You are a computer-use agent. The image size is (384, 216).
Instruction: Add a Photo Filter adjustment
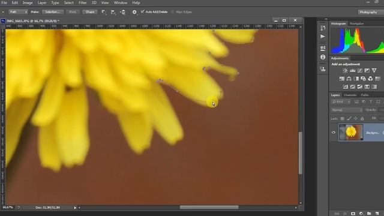coord(363,79)
